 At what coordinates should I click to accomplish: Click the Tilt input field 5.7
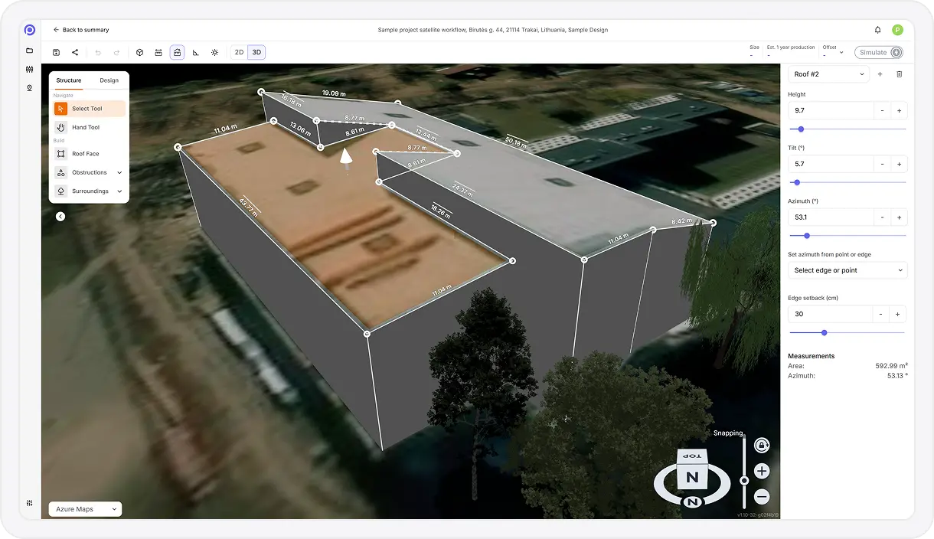(831, 164)
